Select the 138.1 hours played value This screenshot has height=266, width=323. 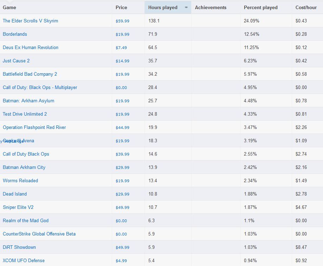(154, 21)
